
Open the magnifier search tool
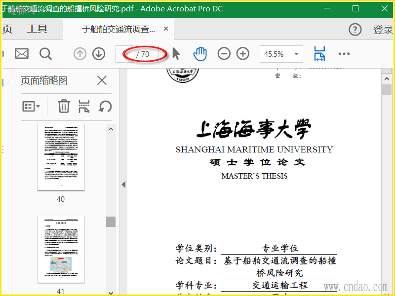tap(45, 54)
